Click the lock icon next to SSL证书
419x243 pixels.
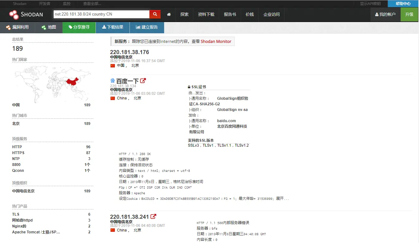point(189,87)
